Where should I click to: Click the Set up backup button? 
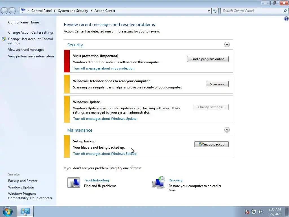(x=211, y=144)
